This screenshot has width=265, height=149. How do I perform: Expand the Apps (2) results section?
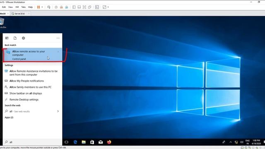pos(9,118)
